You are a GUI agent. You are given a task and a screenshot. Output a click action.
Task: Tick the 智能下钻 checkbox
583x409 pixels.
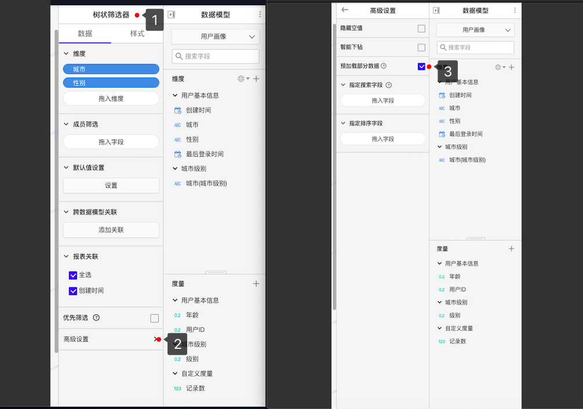tap(421, 47)
